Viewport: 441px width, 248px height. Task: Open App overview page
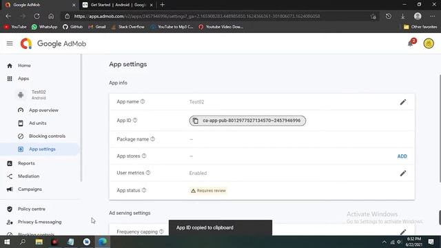pos(43,110)
